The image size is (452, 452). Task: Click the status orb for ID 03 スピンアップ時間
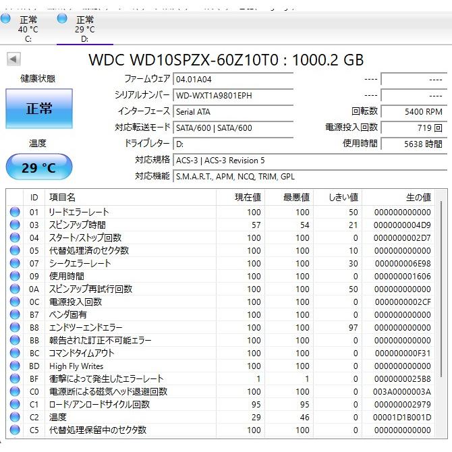(15, 225)
